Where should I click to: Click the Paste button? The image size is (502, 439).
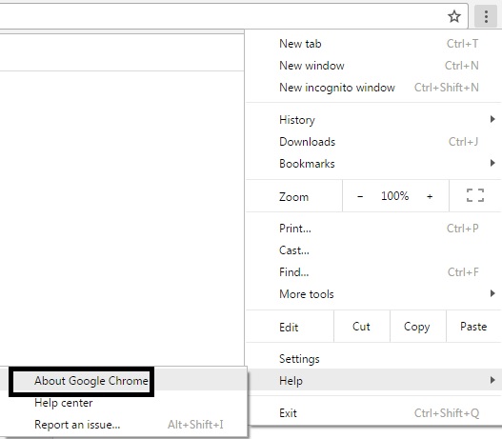click(x=473, y=327)
